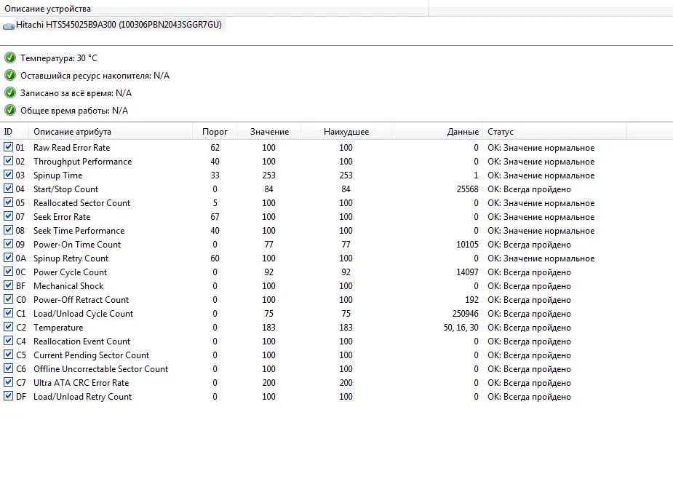Viewport: 673px width, 482px height.
Task: Toggle checkbox for C7 Ultra ATA CRC Error Rate
Action: click(x=8, y=382)
